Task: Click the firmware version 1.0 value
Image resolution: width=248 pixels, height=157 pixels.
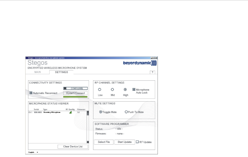Action: 78,113
